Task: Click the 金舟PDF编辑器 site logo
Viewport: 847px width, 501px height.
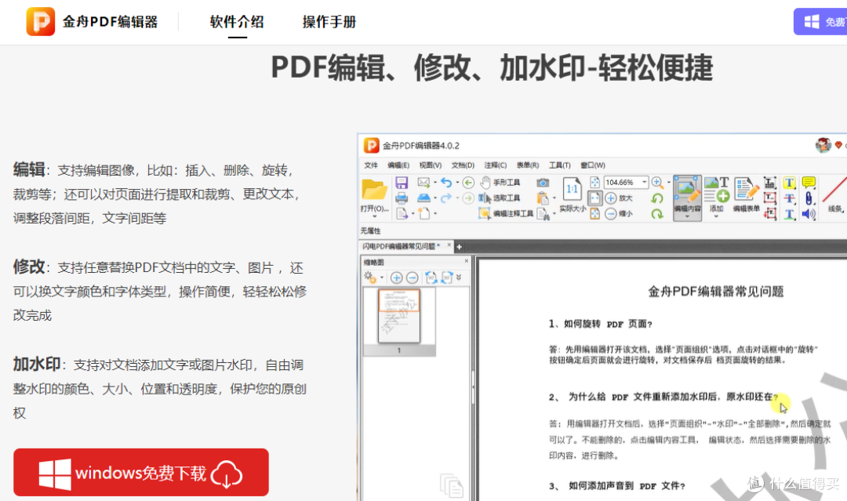Action: click(92, 22)
